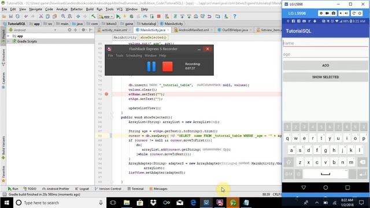Click the Save All toolbar icon

(x=11, y=16)
